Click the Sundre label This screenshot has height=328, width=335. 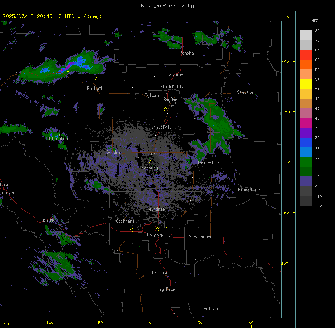(113, 152)
